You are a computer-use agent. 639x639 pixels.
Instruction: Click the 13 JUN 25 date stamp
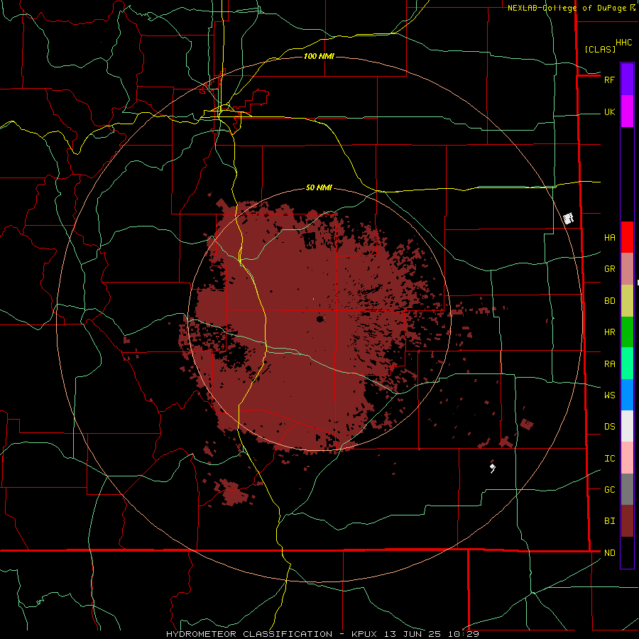(413, 634)
